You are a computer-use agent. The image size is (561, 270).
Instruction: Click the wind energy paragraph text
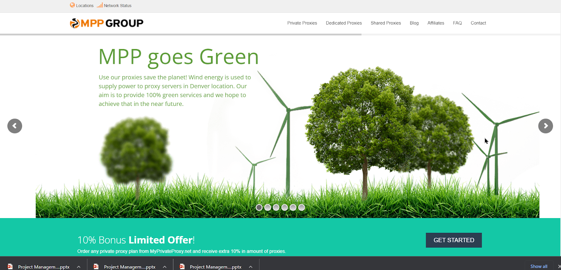175,90
